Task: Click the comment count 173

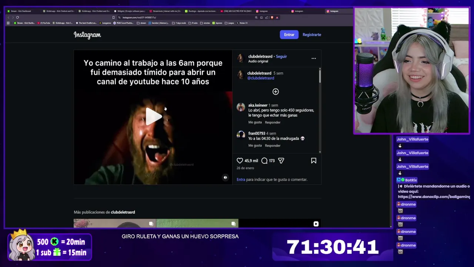Action: tap(272, 161)
